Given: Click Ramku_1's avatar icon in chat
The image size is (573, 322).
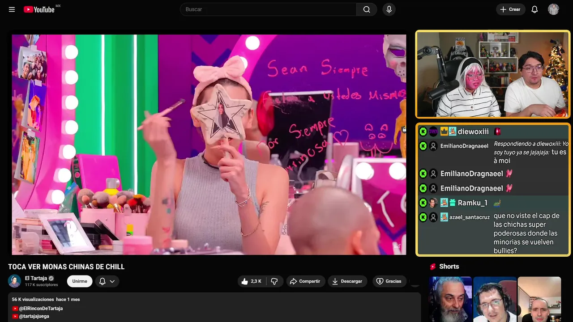Looking at the screenshot, I should coord(433,203).
